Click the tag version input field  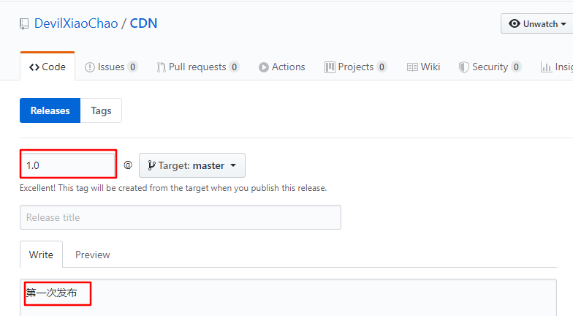[67, 165]
